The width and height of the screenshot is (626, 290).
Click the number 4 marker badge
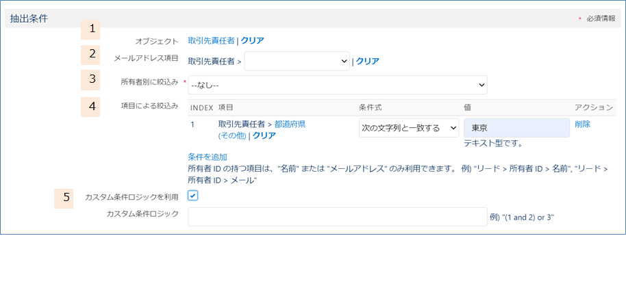coord(90,107)
